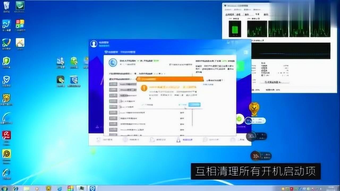Select the first tab in PC Manager bottom bar

coord(104,140)
